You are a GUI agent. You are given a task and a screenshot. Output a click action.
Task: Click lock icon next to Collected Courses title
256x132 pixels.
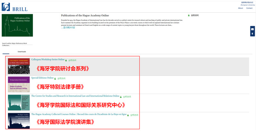click(x=128, y=115)
